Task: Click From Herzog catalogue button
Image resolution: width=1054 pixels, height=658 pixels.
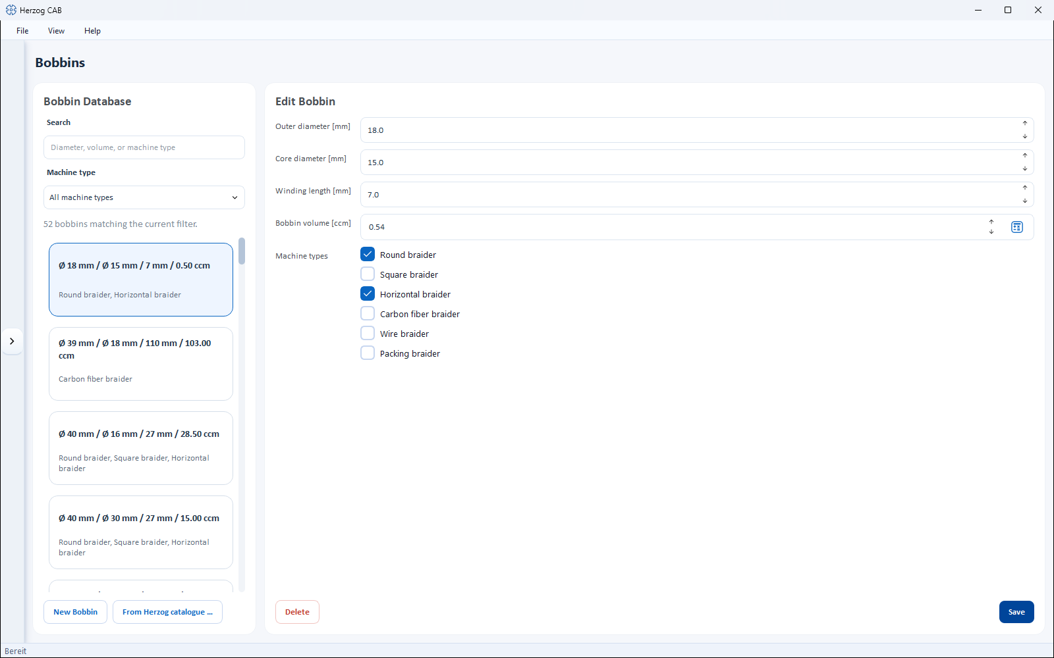Action: coord(167,612)
